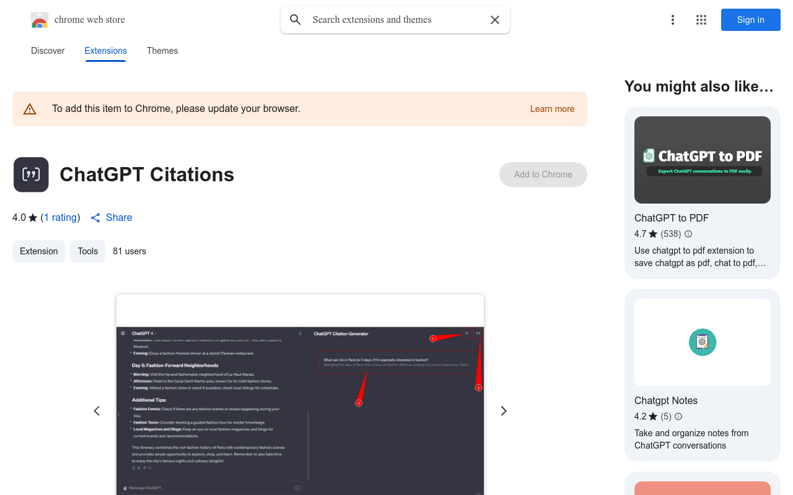Go to the Themes tab
793x495 pixels.
162,51
